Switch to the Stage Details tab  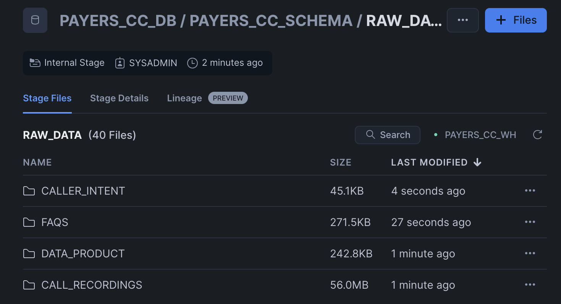click(x=119, y=98)
